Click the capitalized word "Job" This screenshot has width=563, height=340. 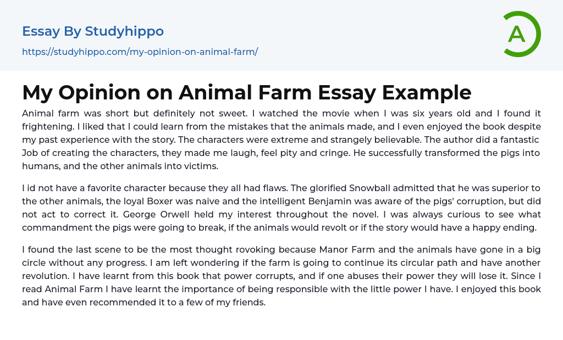30,153
